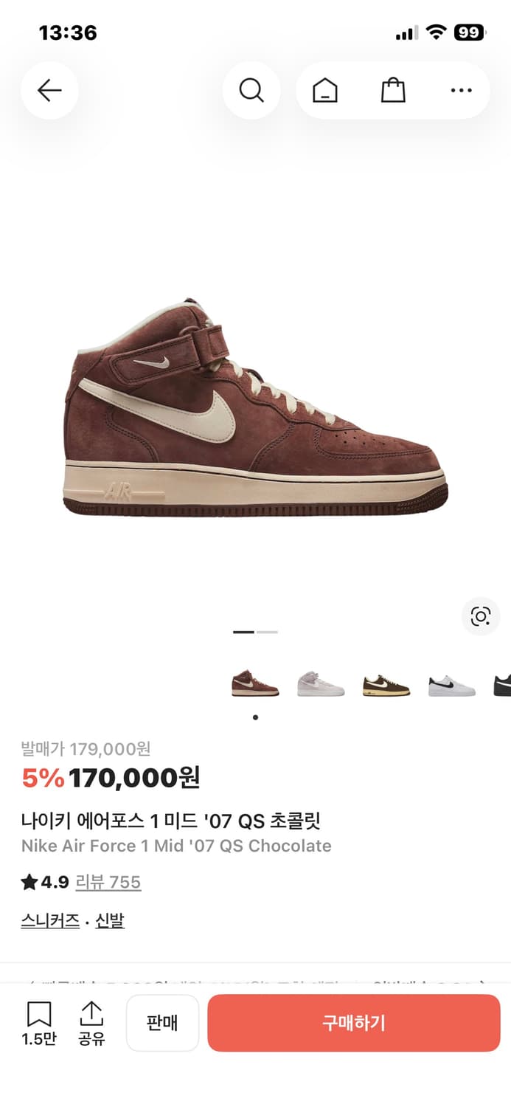The image size is (511, 1107).
Task: Tap the second image page indicator
Action: point(267,632)
